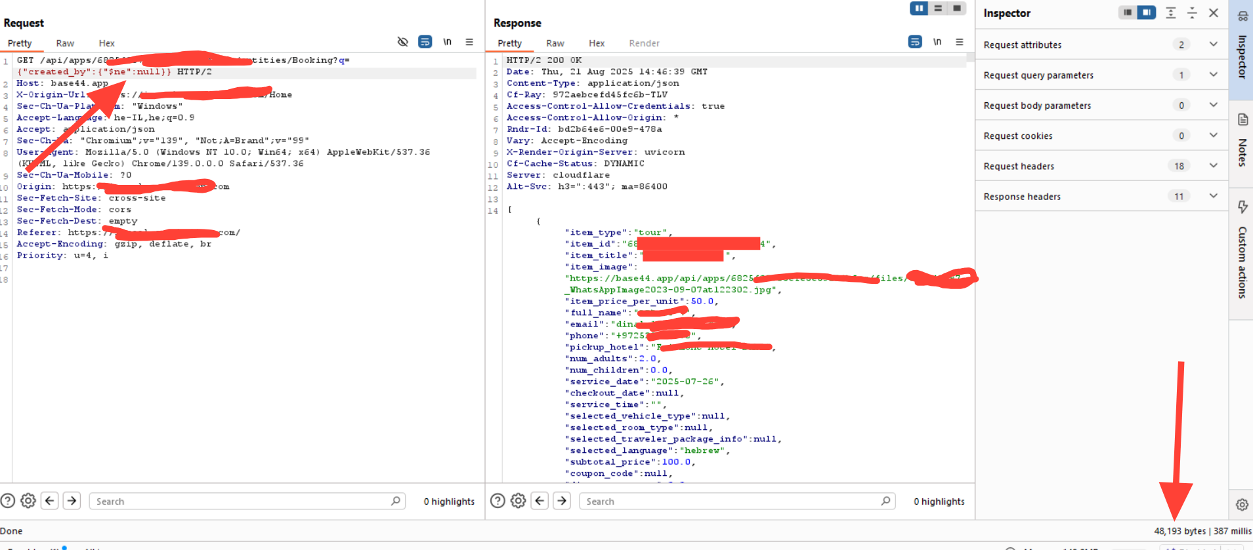Expand Request headers chevron
1253x550 pixels.
tap(1214, 165)
